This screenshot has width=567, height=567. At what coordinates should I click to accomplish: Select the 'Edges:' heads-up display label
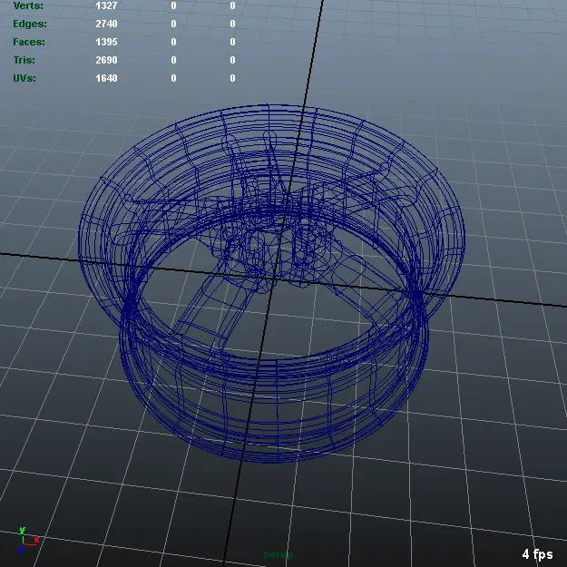coord(30,24)
